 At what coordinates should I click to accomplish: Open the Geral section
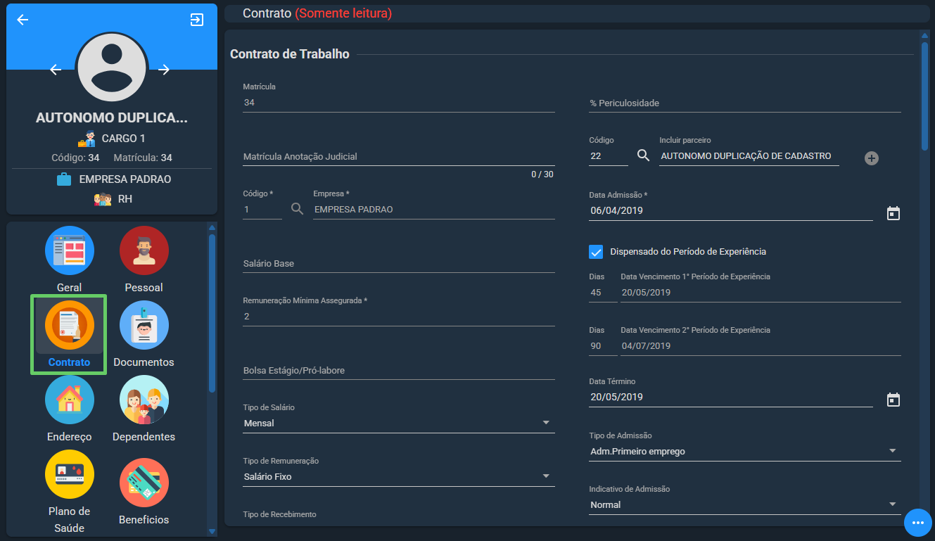(x=70, y=259)
